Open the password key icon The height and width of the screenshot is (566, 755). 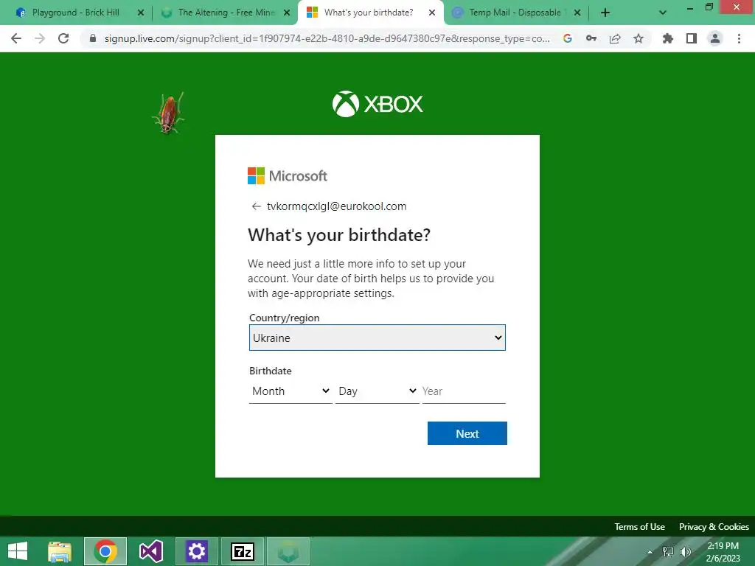(591, 38)
